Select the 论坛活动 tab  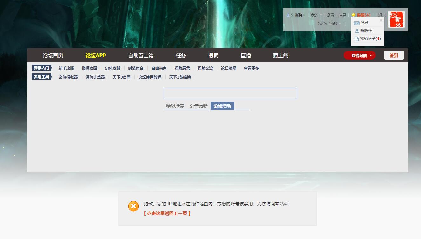(222, 106)
